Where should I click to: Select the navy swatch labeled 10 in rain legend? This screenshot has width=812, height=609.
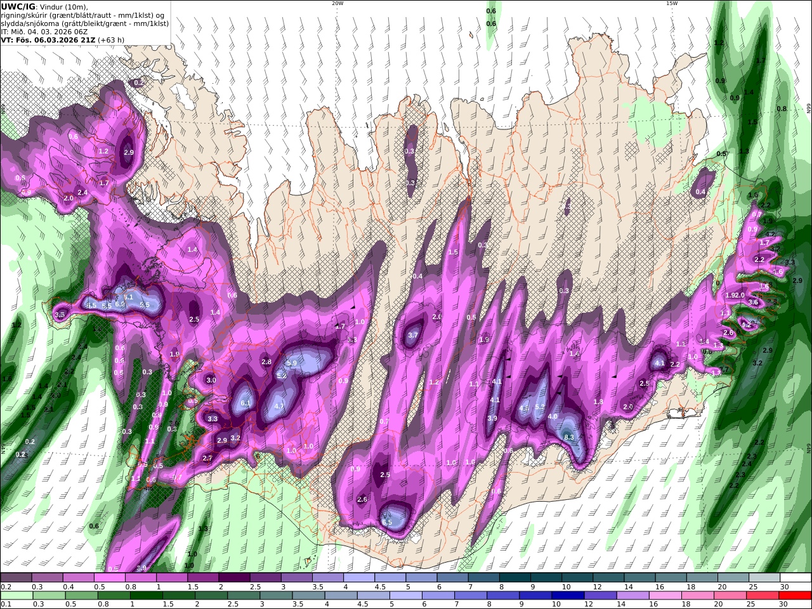click(567, 596)
